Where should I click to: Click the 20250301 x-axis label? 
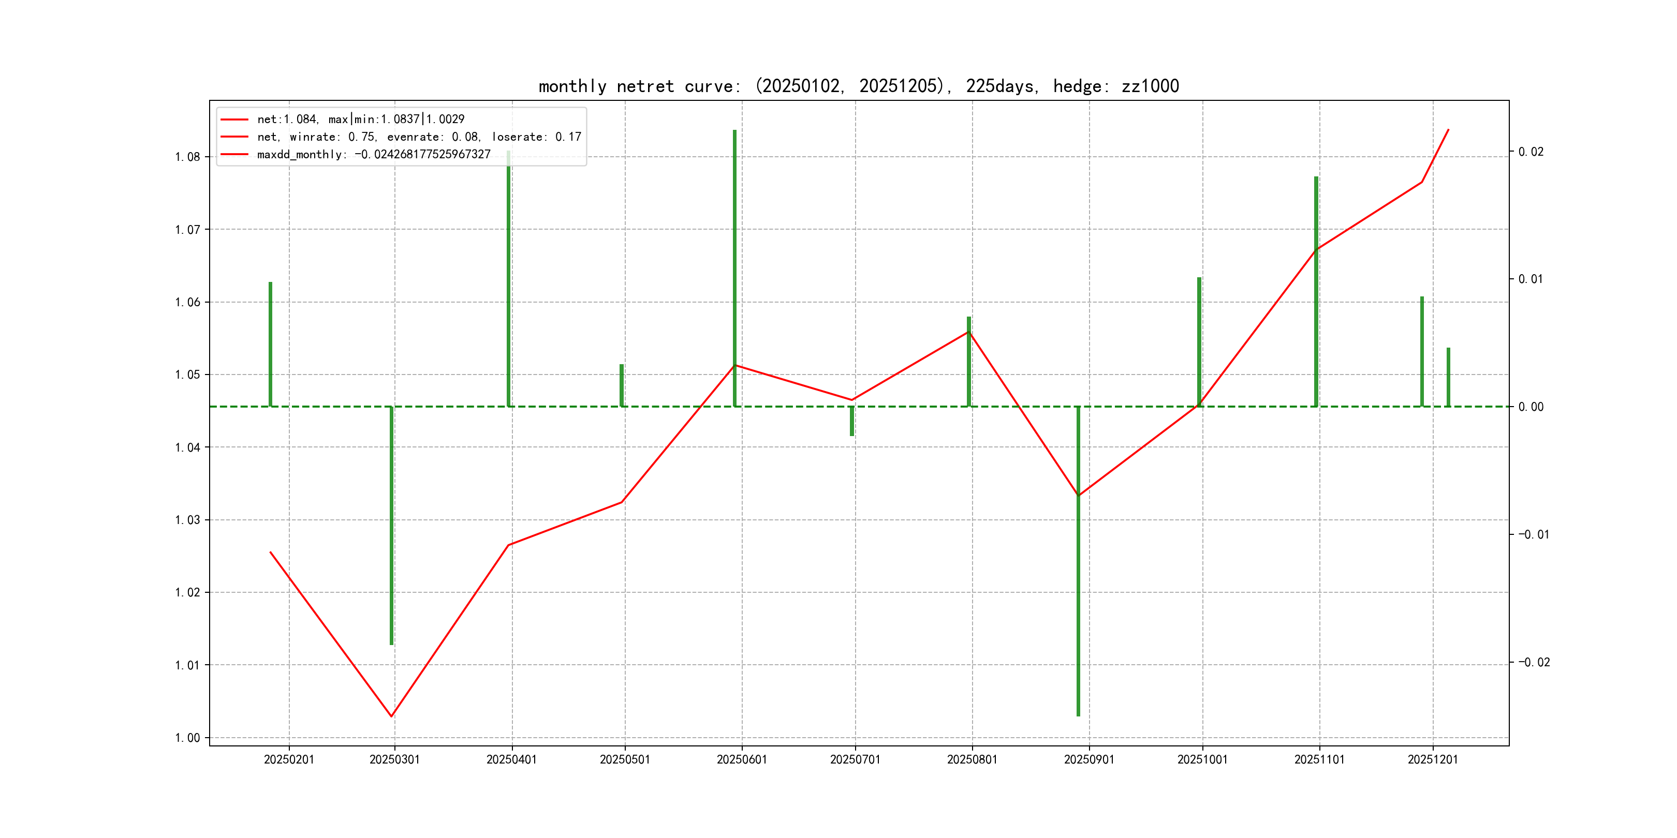coord(394,760)
